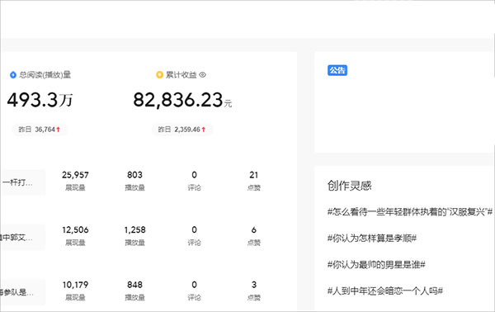Click the blue 公告 badge
The image size is (495, 312).
tap(337, 70)
